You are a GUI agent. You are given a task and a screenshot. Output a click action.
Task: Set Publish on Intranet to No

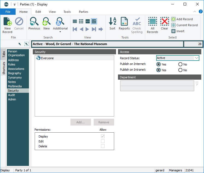(x=180, y=70)
